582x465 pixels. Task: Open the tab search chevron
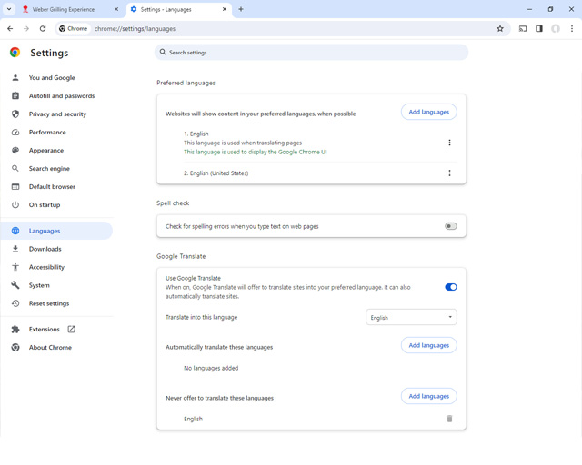[9, 9]
